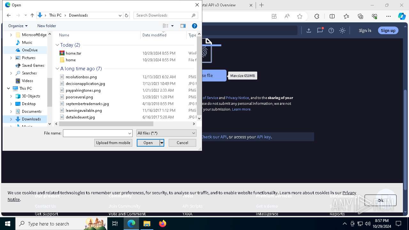Image resolution: width=409 pixels, height=230 pixels.
Task: Open the dialog Help question mark
Action: [x=194, y=26]
